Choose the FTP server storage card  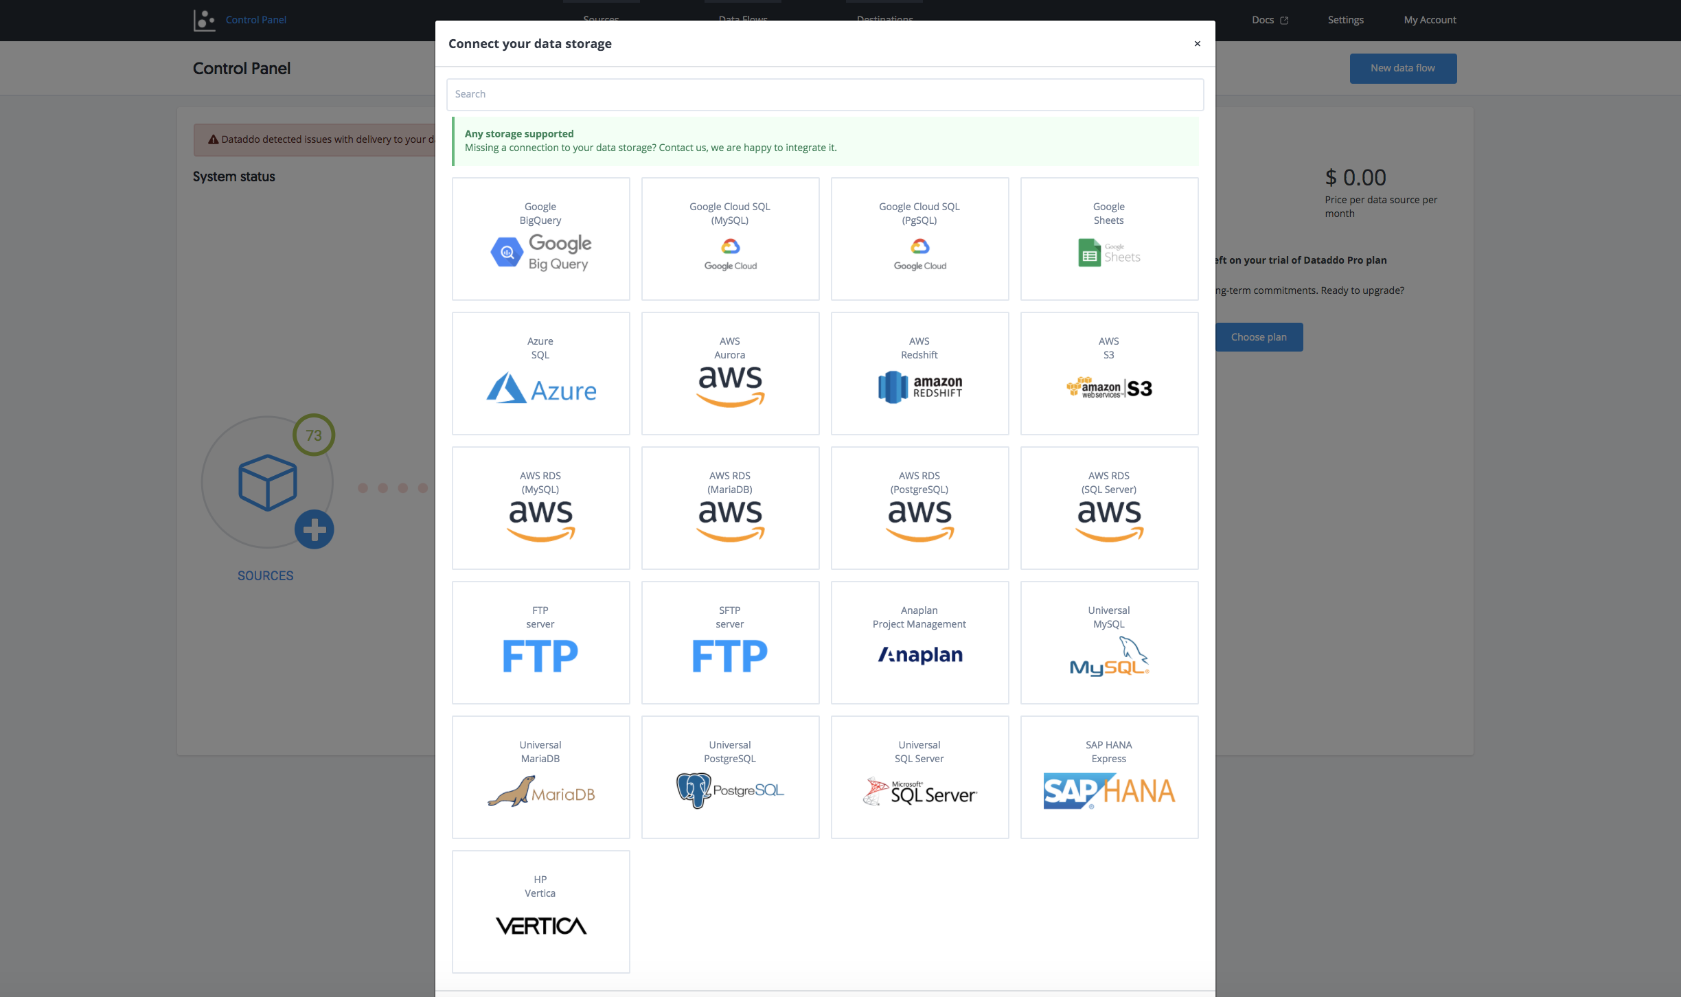pyautogui.click(x=540, y=643)
